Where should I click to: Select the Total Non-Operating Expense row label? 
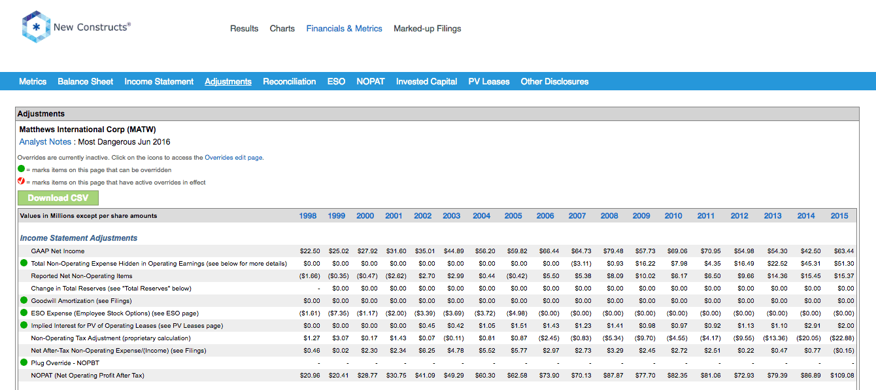pyautogui.click(x=159, y=264)
